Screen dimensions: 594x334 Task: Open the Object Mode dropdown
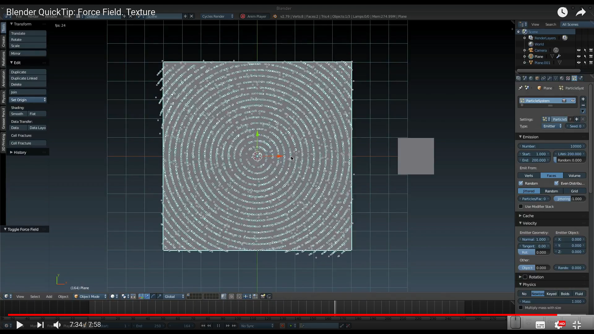(90, 296)
